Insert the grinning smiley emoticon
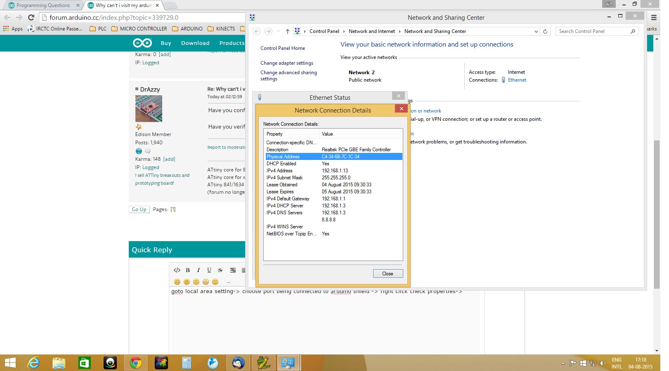This screenshot has height=371, width=669. pos(177,282)
